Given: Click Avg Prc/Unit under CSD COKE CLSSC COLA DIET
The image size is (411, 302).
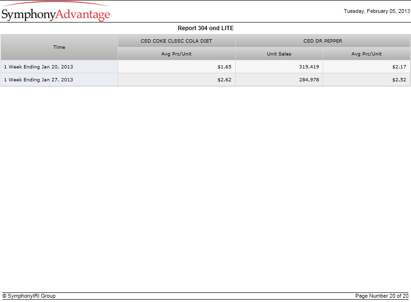Looking at the screenshot, I should click(x=176, y=54).
